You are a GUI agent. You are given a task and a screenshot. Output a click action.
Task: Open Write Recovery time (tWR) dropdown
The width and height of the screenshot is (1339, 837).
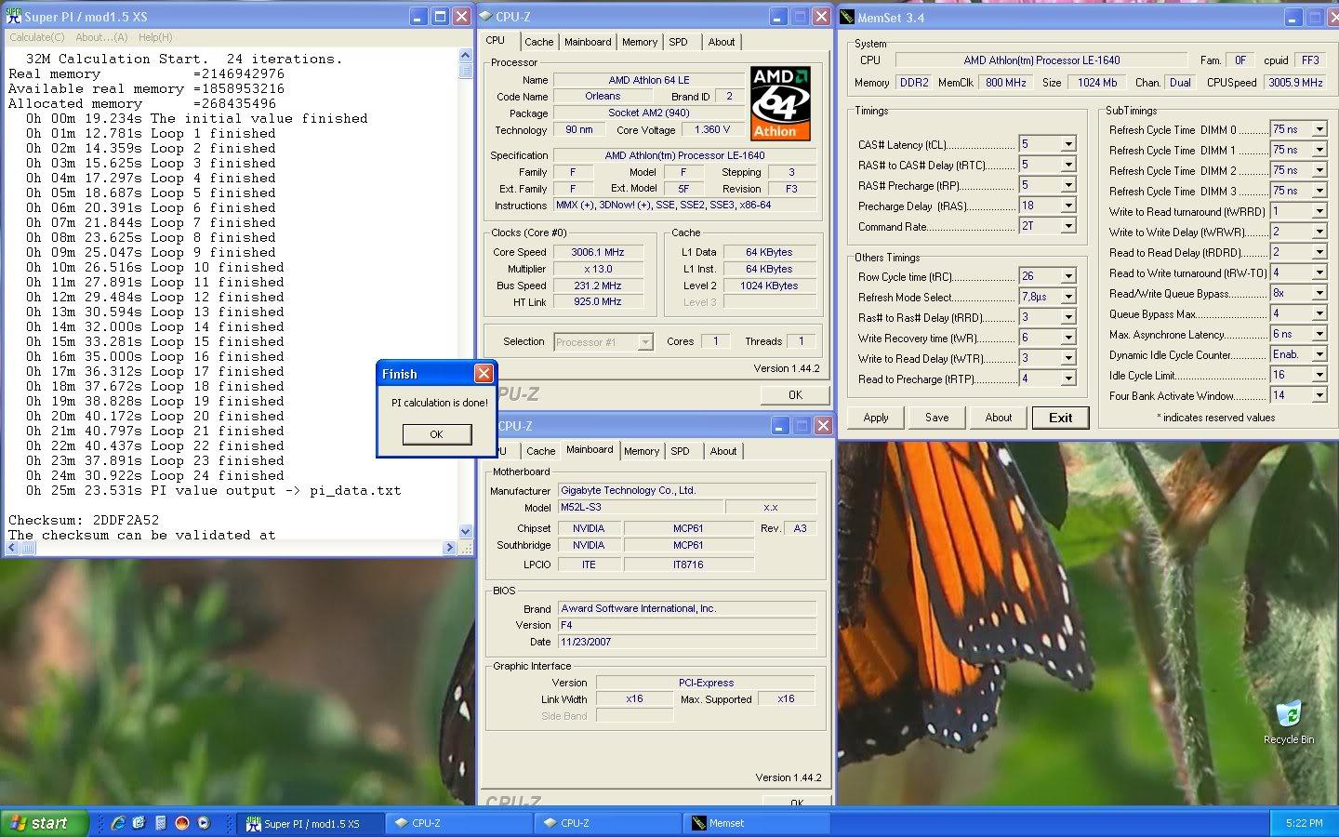pos(1068,338)
